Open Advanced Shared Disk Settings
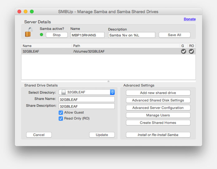 pyautogui.click(x=158, y=100)
